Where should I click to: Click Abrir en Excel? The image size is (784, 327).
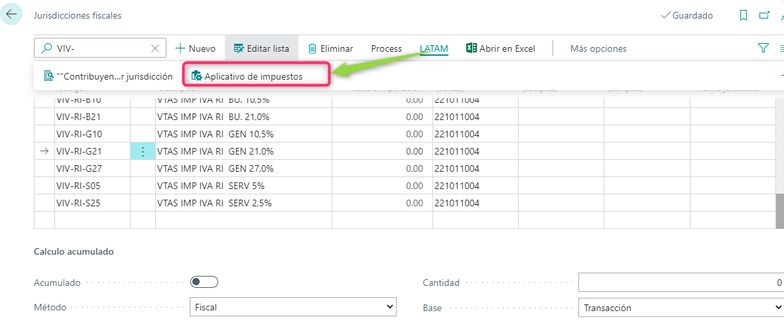(x=501, y=48)
